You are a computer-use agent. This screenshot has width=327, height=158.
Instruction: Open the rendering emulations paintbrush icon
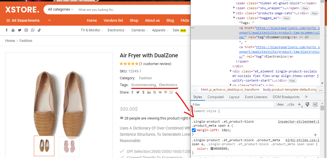click(x=307, y=104)
